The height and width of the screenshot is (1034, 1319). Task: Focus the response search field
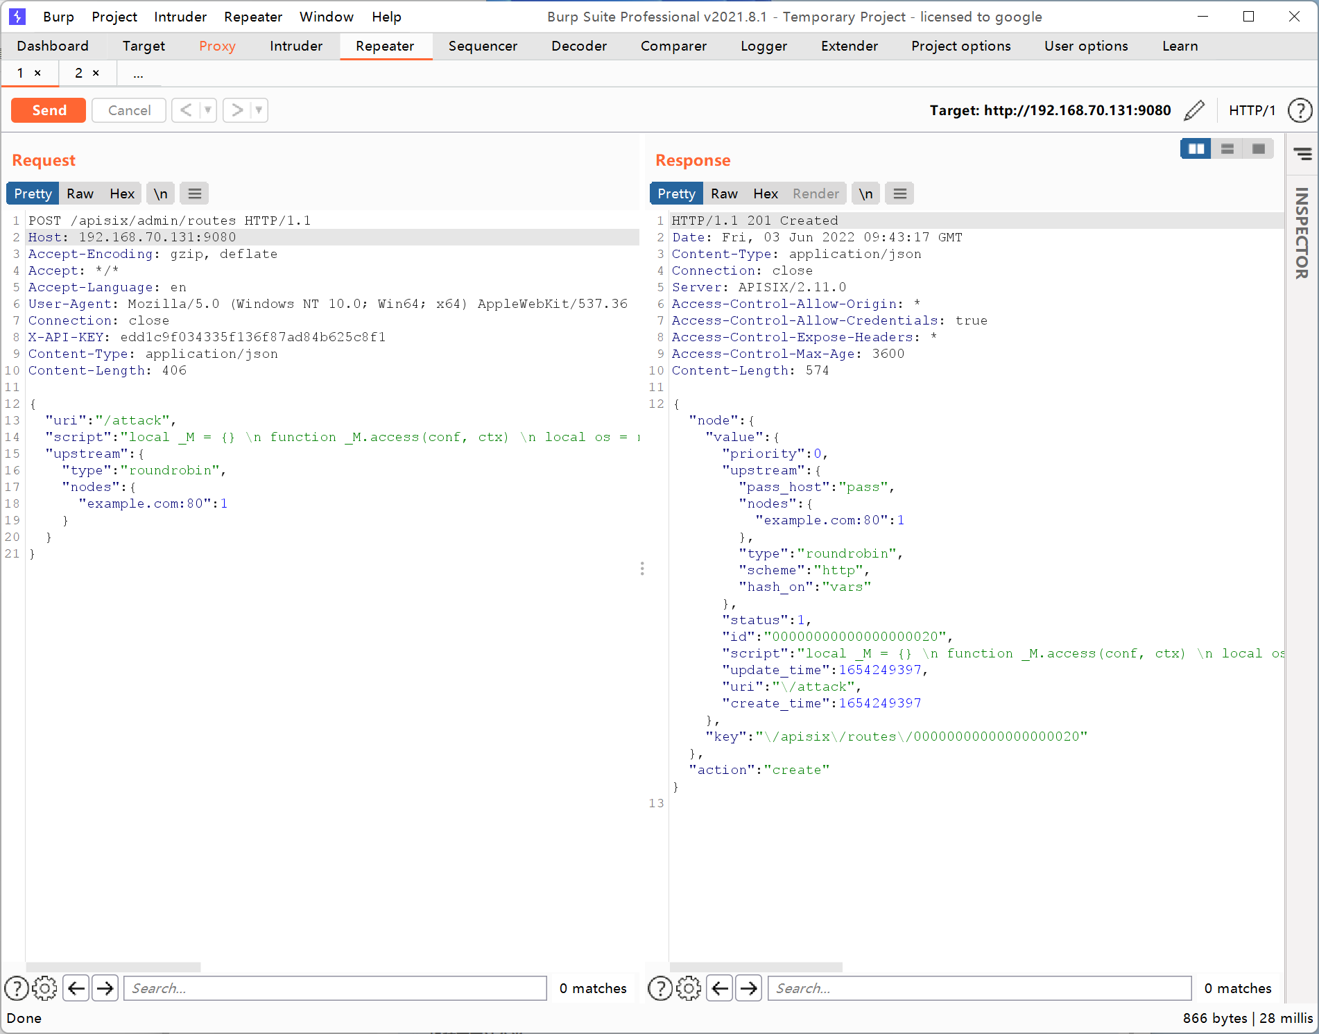click(x=979, y=988)
